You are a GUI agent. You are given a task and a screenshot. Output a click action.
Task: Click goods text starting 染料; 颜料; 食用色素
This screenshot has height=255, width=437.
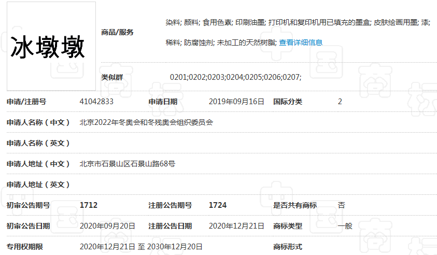click(298, 22)
